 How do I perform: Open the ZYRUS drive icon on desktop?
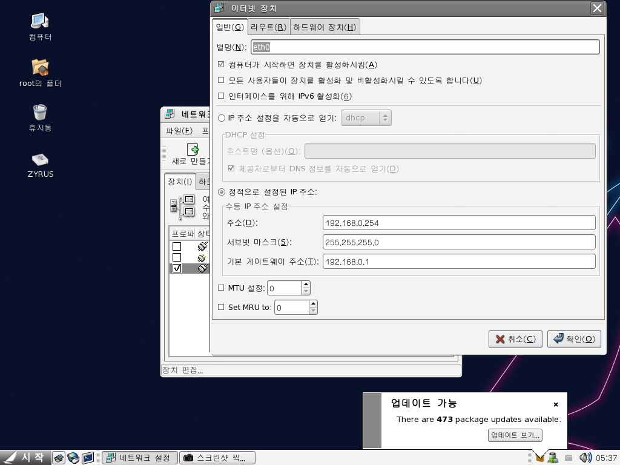tap(40, 159)
